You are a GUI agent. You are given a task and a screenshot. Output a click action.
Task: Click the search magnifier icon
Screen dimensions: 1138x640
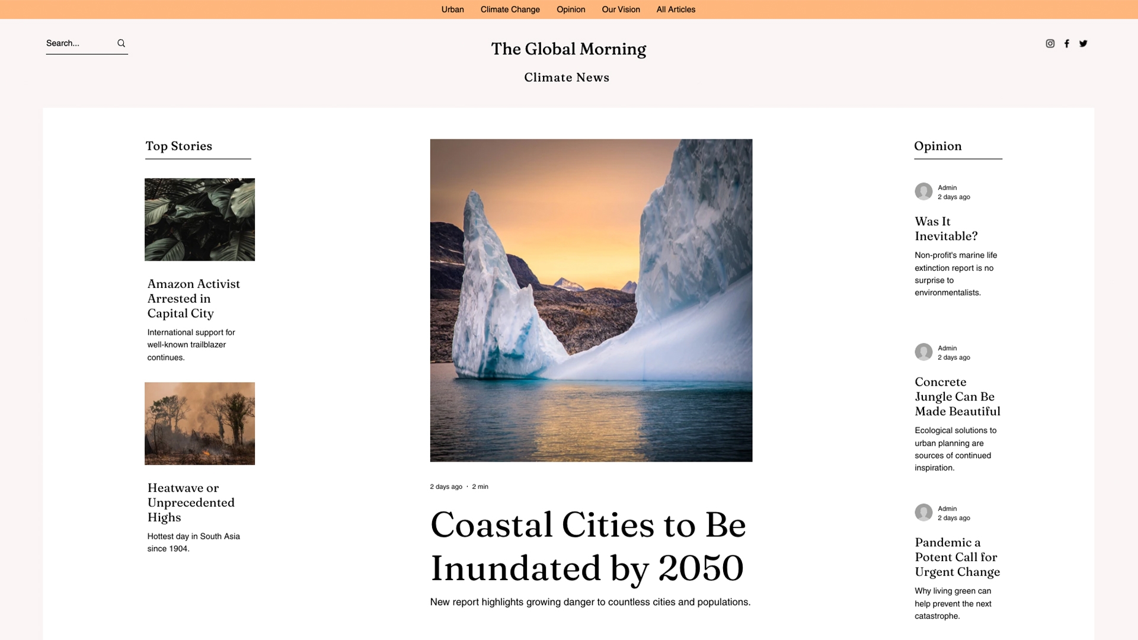click(x=121, y=43)
